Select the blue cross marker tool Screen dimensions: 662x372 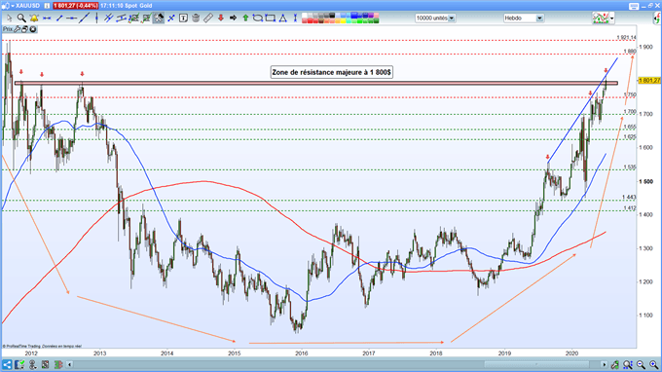click(x=171, y=19)
